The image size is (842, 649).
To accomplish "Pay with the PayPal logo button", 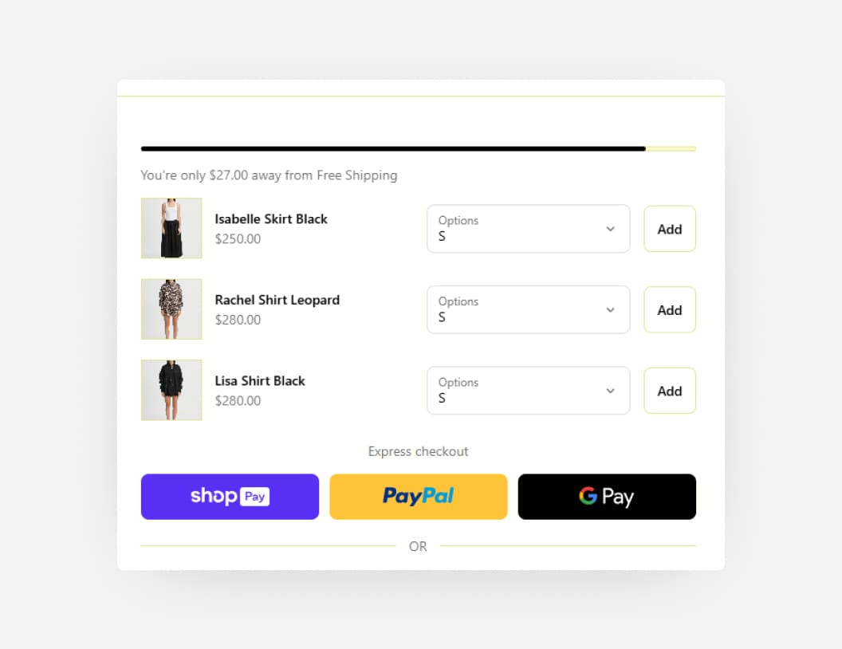I will (419, 496).
